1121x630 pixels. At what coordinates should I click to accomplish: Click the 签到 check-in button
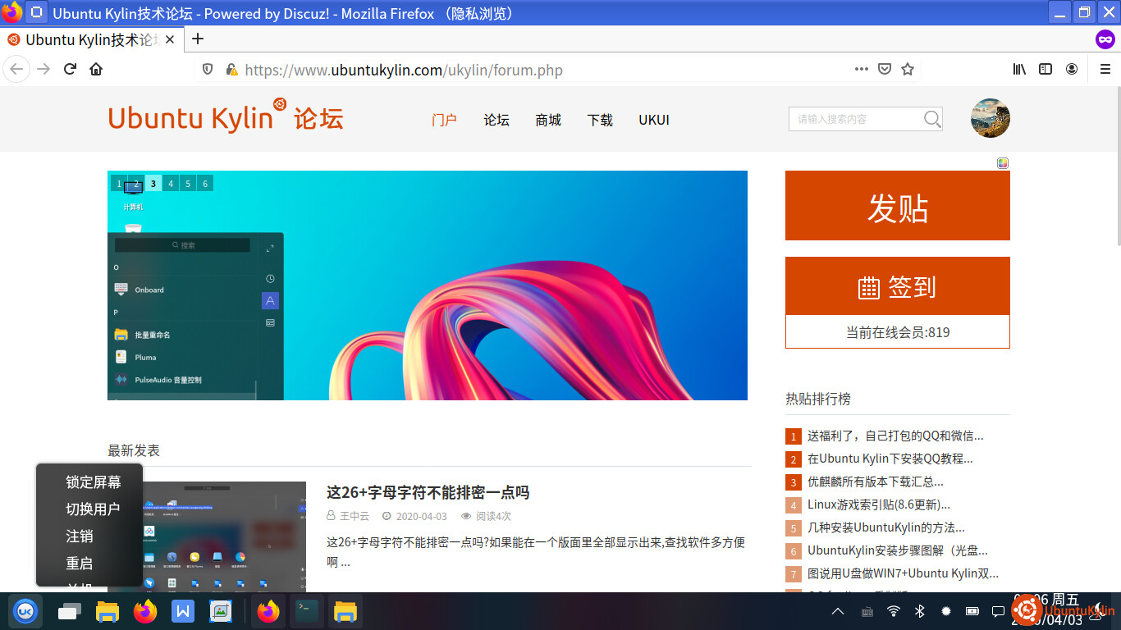(x=897, y=287)
